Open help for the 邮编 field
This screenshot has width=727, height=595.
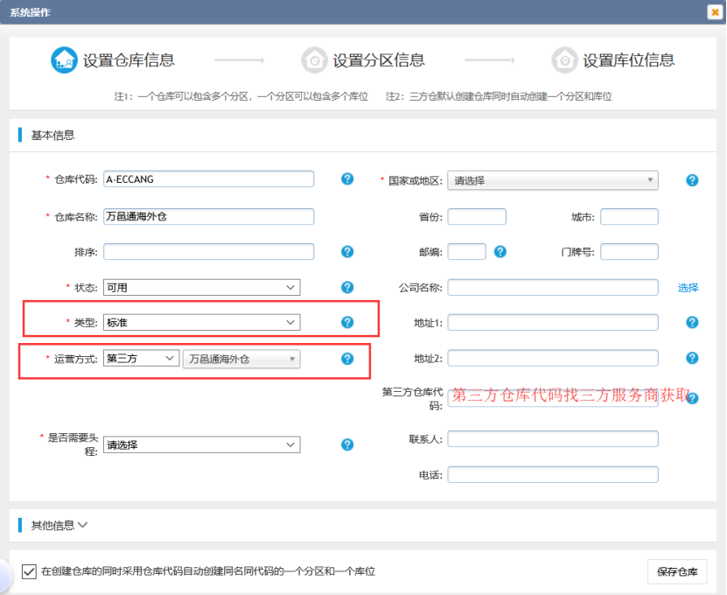(x=499, y=251)
